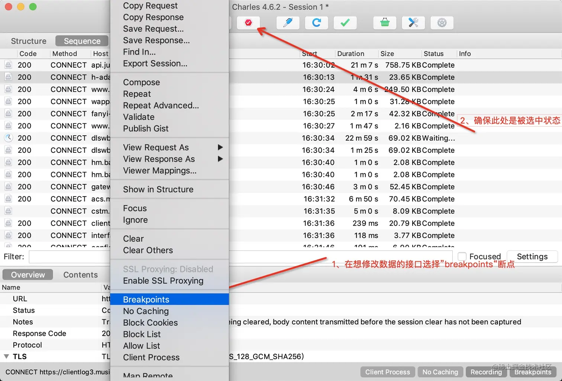Click the filter Settings button

pos(532,256)
